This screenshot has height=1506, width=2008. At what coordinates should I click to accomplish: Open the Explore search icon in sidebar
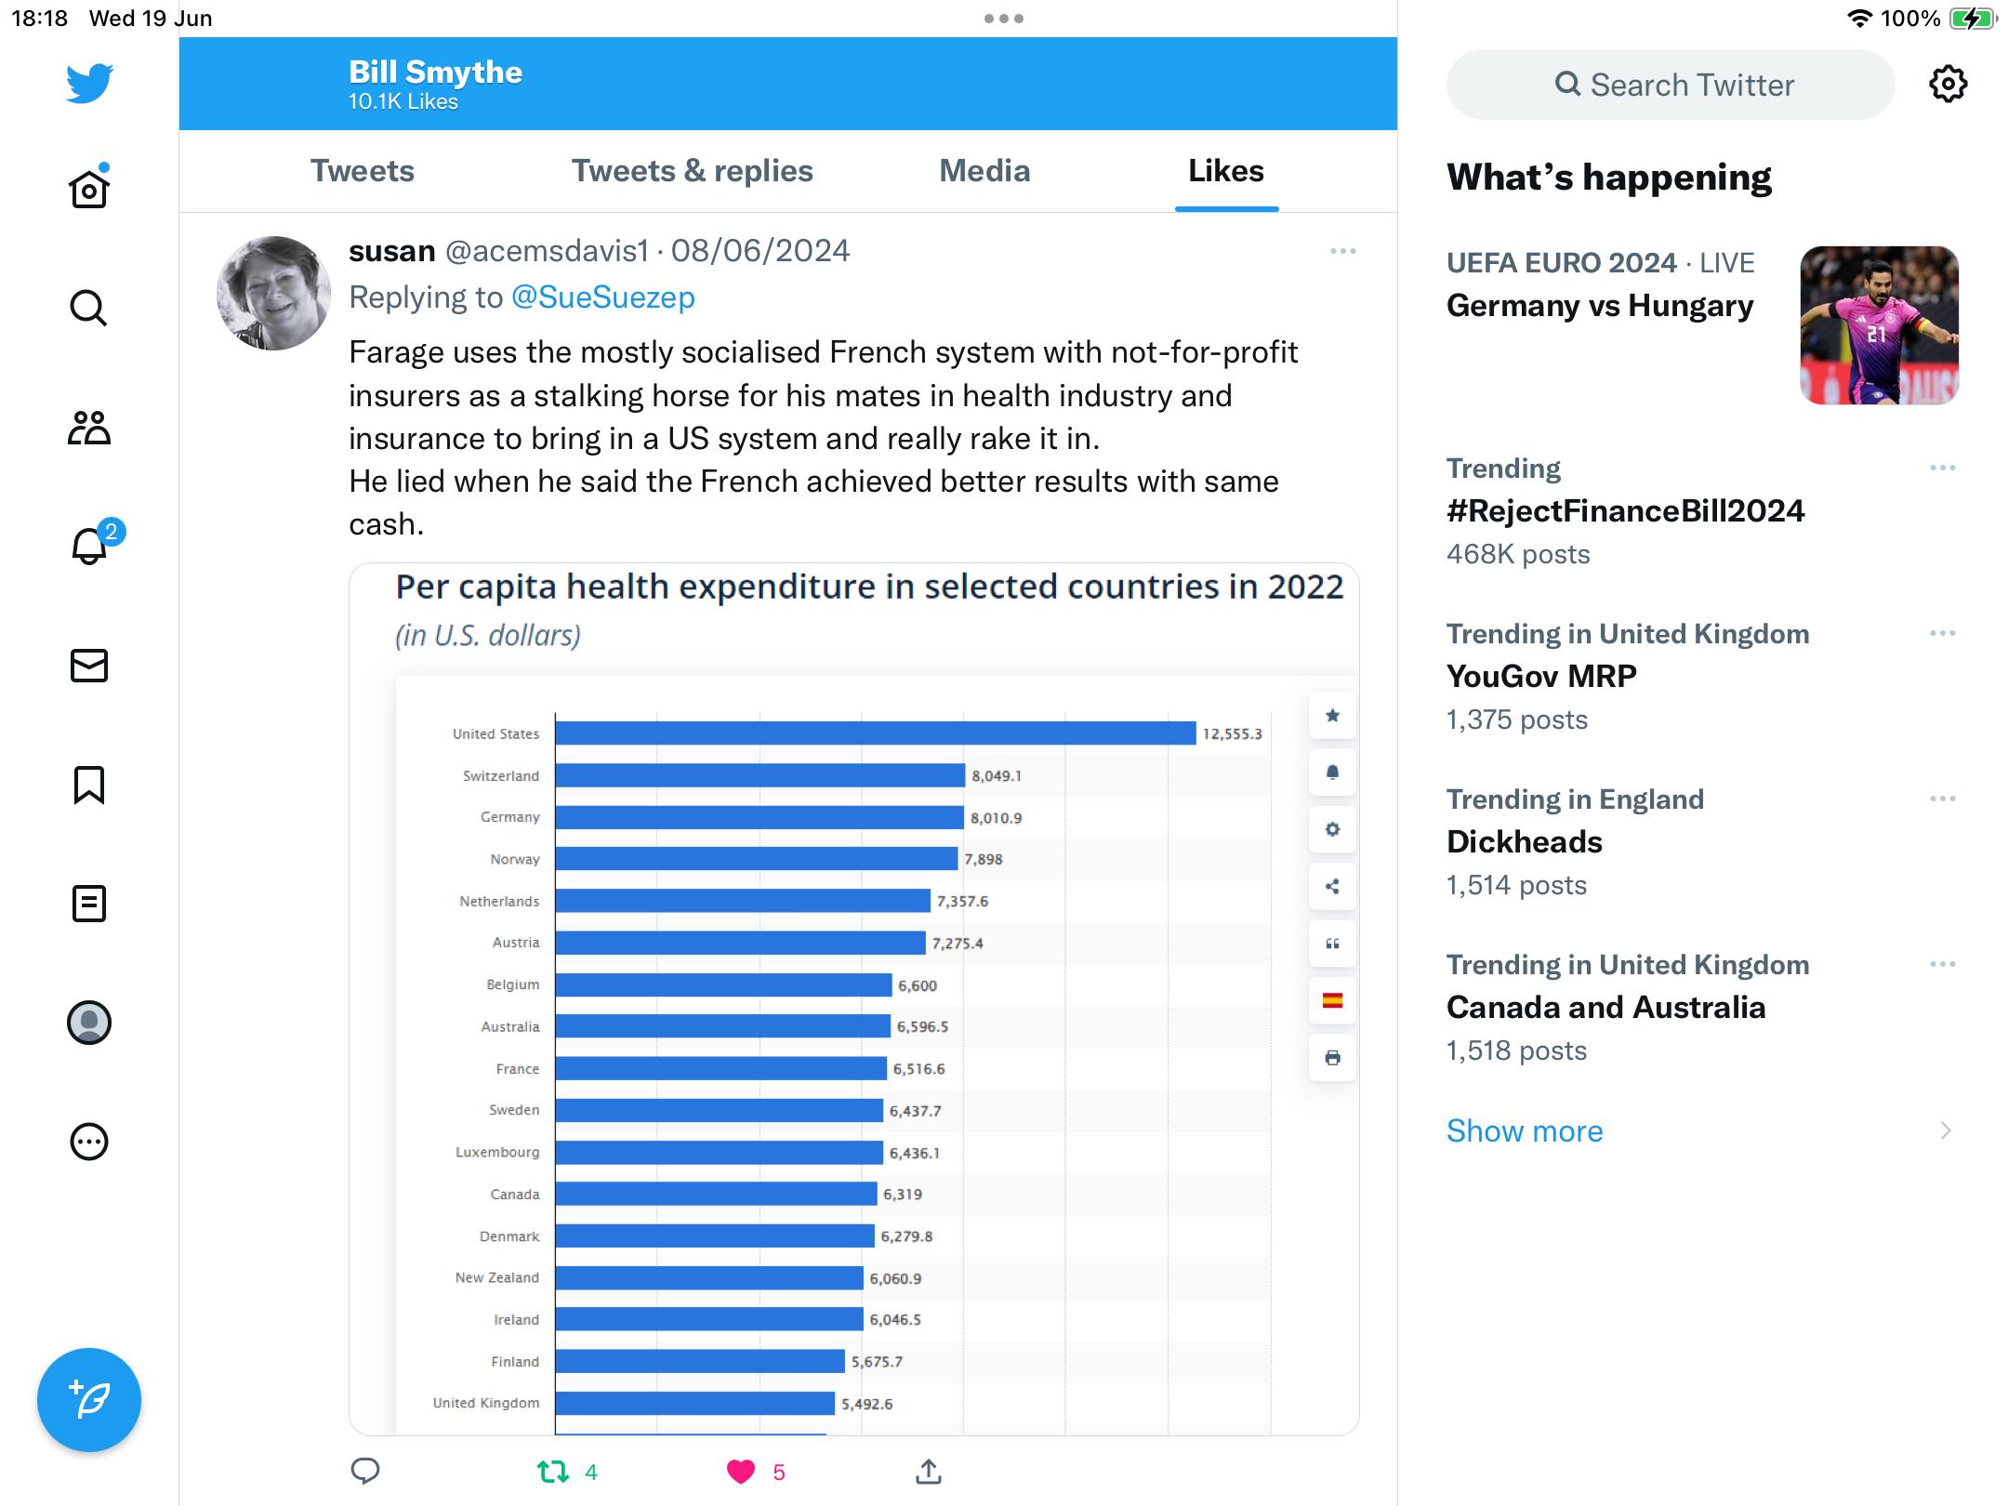click(x=89, y=308)
